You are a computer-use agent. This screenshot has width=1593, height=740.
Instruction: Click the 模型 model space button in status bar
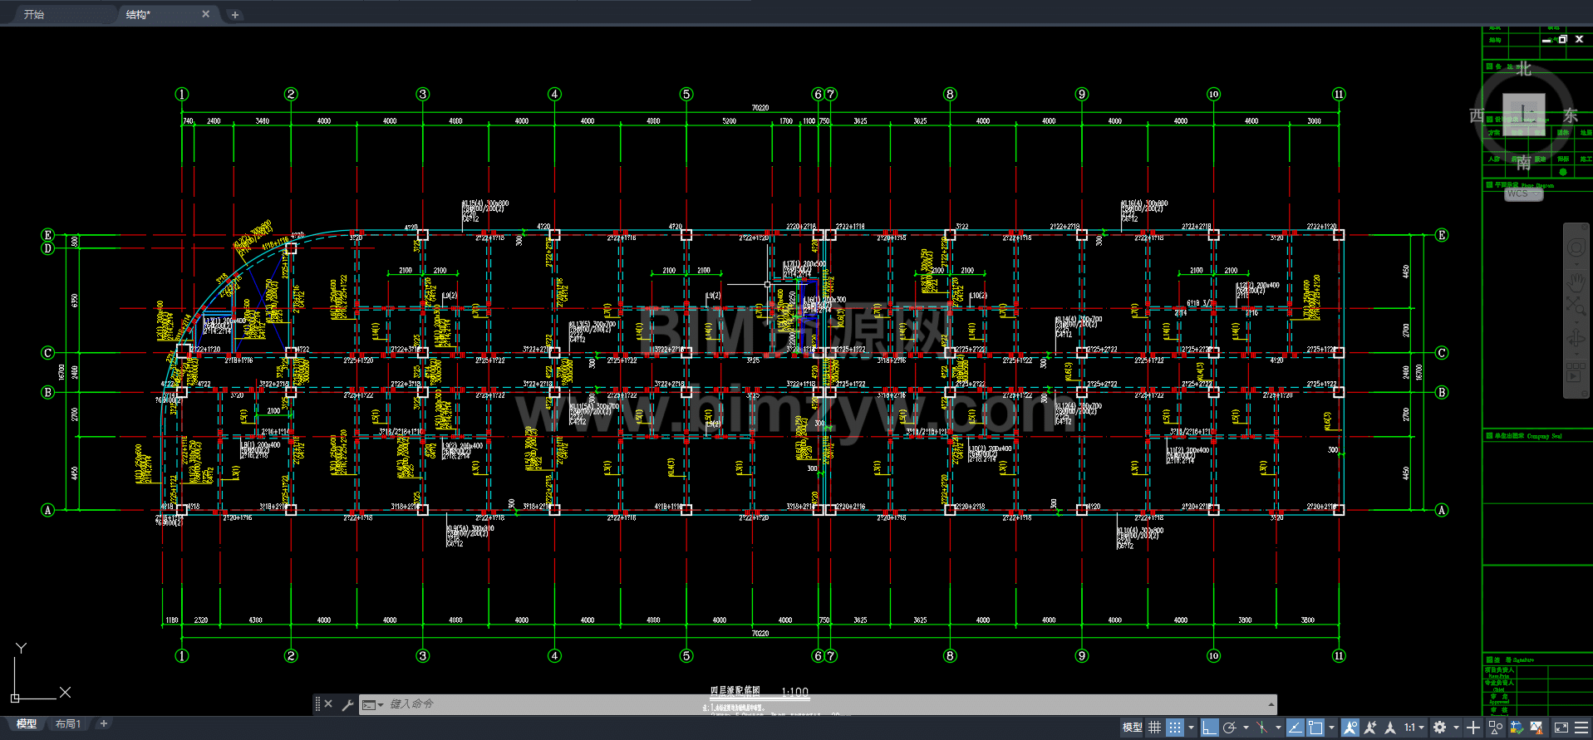coord(1132,728)
